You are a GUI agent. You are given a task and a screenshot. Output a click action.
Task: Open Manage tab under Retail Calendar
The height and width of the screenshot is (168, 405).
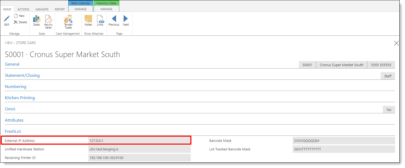81,9
